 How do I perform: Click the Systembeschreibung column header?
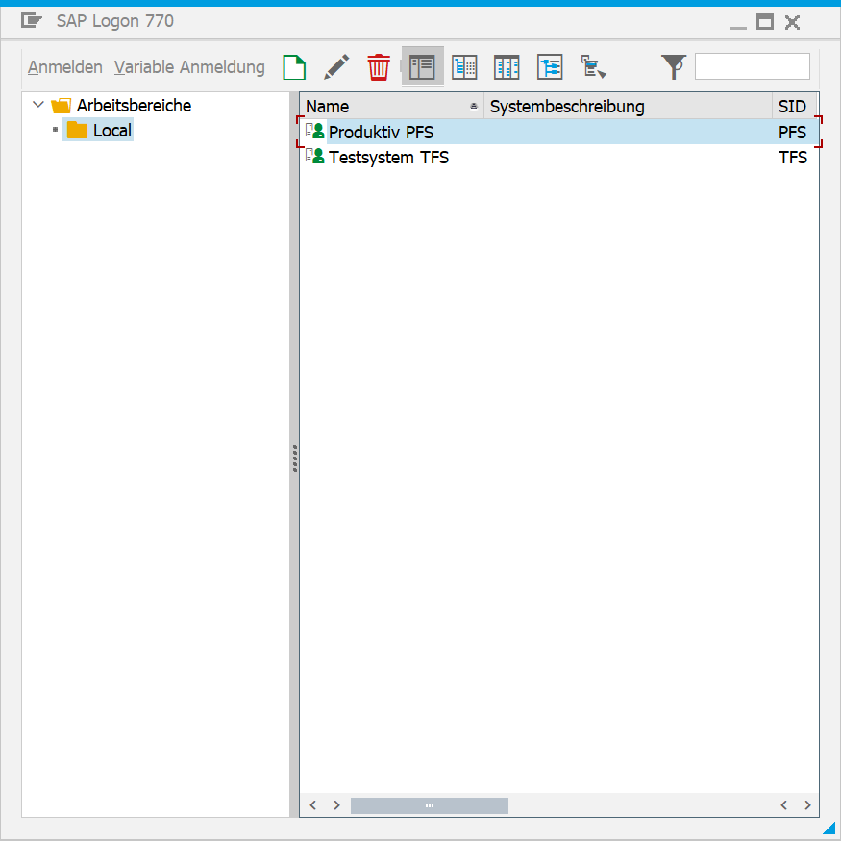(x=627, y=107)
